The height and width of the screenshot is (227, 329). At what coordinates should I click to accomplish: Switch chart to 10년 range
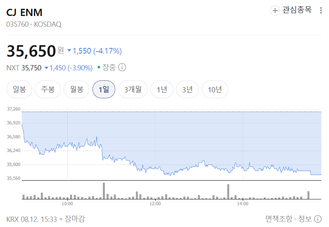[215, 90]
